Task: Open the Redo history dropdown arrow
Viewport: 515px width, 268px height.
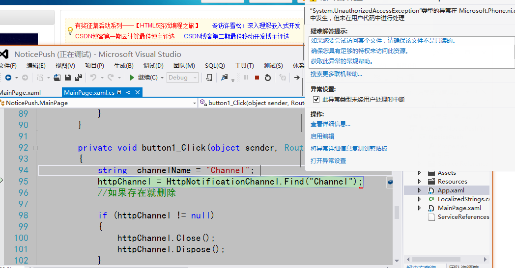Action: coord(119,78)
